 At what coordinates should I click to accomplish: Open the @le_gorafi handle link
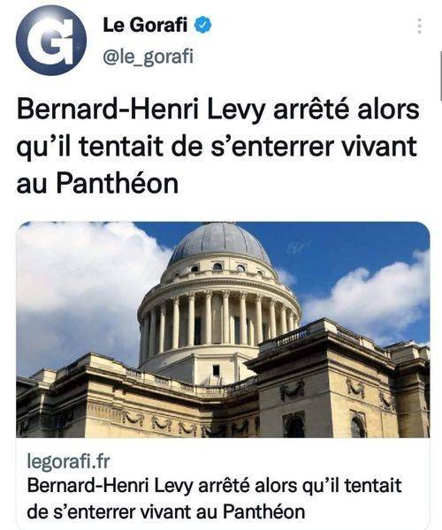point(148,57)
